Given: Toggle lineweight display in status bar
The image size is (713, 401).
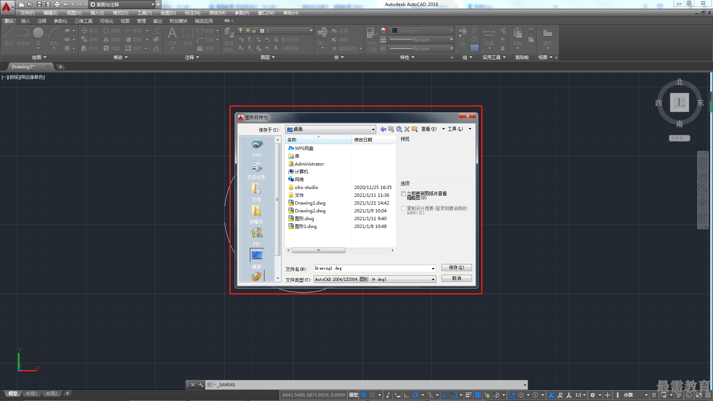Looking at the screenshot, I should pos(469,395).
